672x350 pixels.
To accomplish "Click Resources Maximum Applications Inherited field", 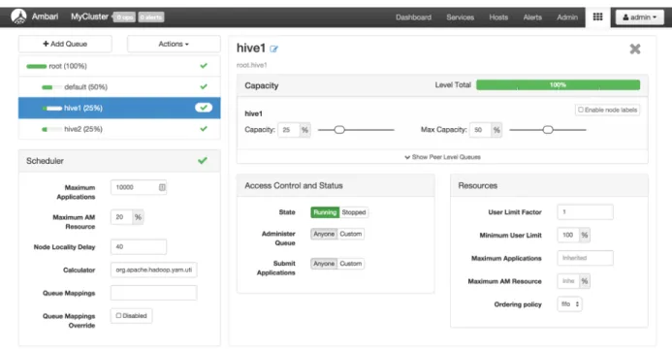I will tap(585, 258).
